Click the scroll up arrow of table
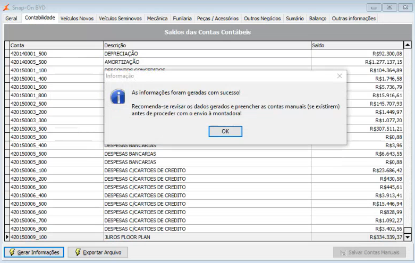The height and width of the screenshot is (263, 415). tap(408, 45)
